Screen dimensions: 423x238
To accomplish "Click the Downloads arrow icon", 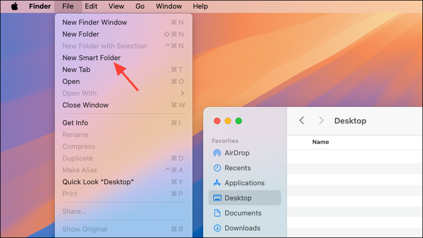I will tap(217, 228).
